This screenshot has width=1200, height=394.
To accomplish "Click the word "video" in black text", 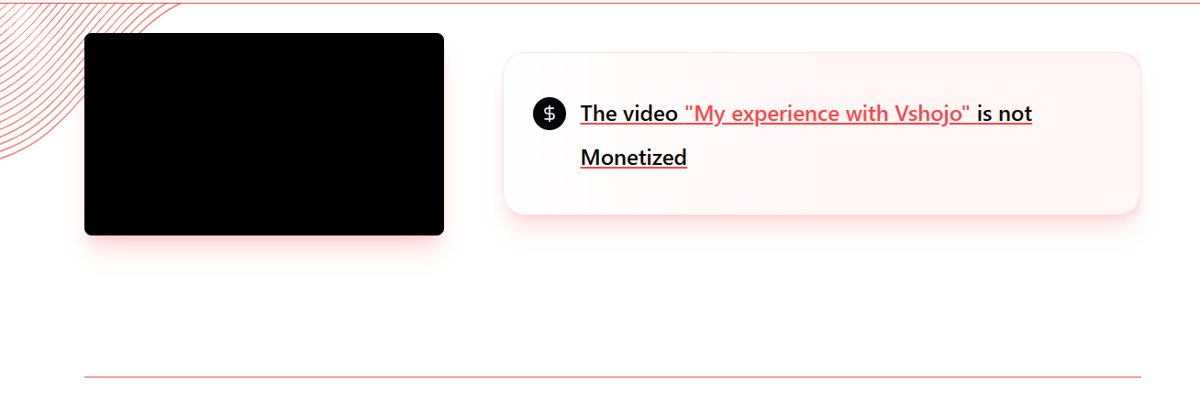I will (650, 114).
